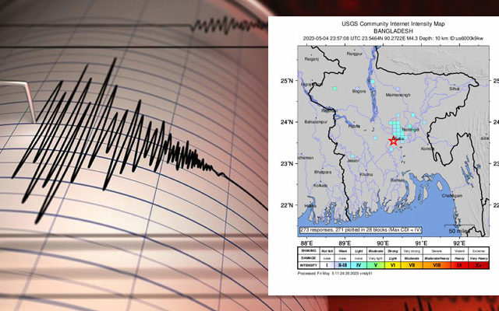
Task: Click the 'Narsingdi' city label
Action: 410,130
